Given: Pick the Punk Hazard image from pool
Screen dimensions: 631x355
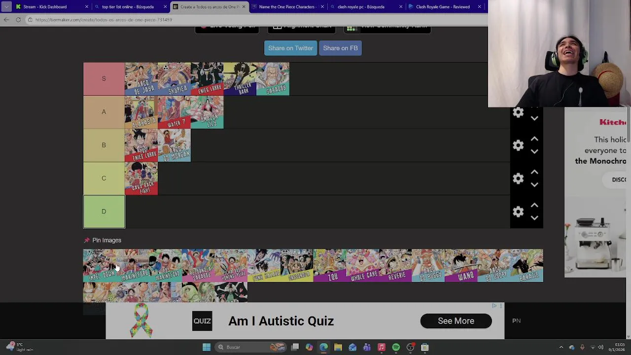Looking at the screenshot, I should point(264,265).
